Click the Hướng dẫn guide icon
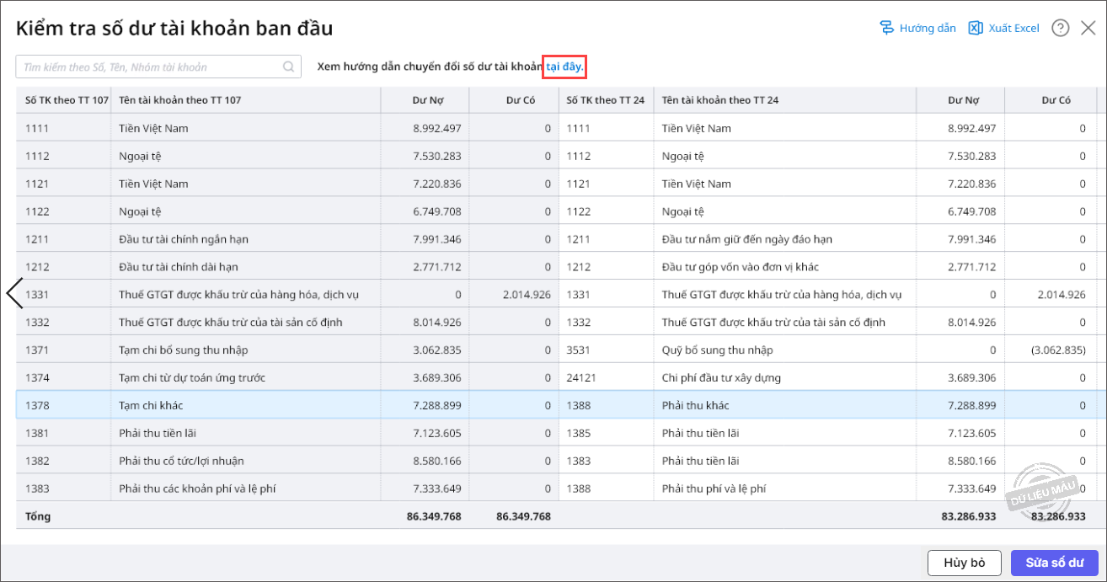The width and height of the screenshot is (1107, 582). tap(886, 28)
